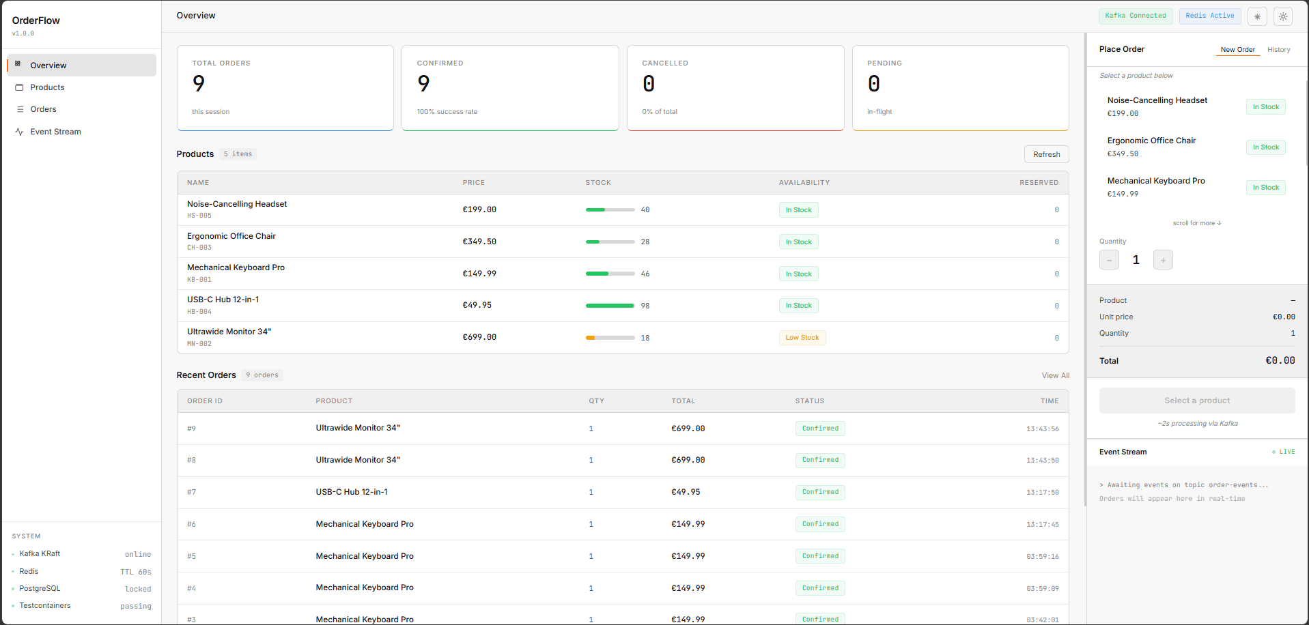Switch to the History tab
Viewport: 1309px width, 625px height.
click(1278, 50)
